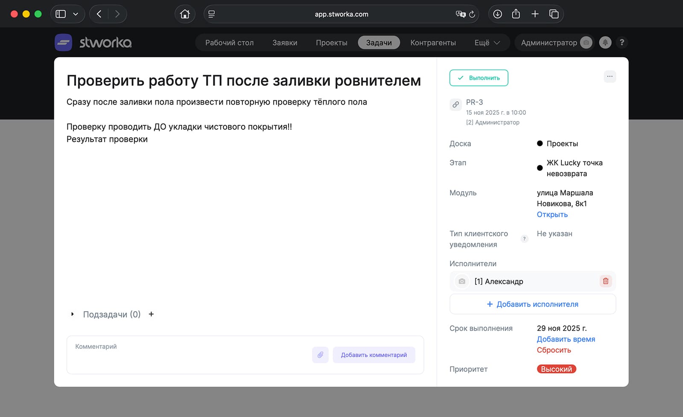Open help via the question mark icon
This screenshot has width=683, height=417.
[622, 42]
